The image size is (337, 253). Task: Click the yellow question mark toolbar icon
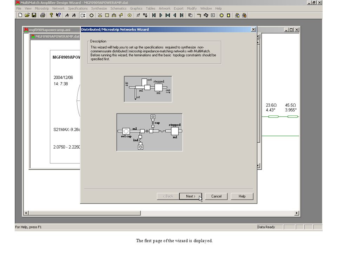pos(51,15)
